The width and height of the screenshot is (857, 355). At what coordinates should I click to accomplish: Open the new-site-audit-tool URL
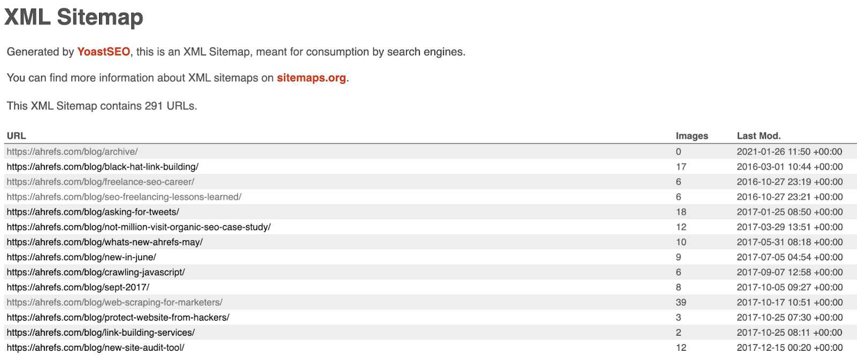[x=95, y=348]
